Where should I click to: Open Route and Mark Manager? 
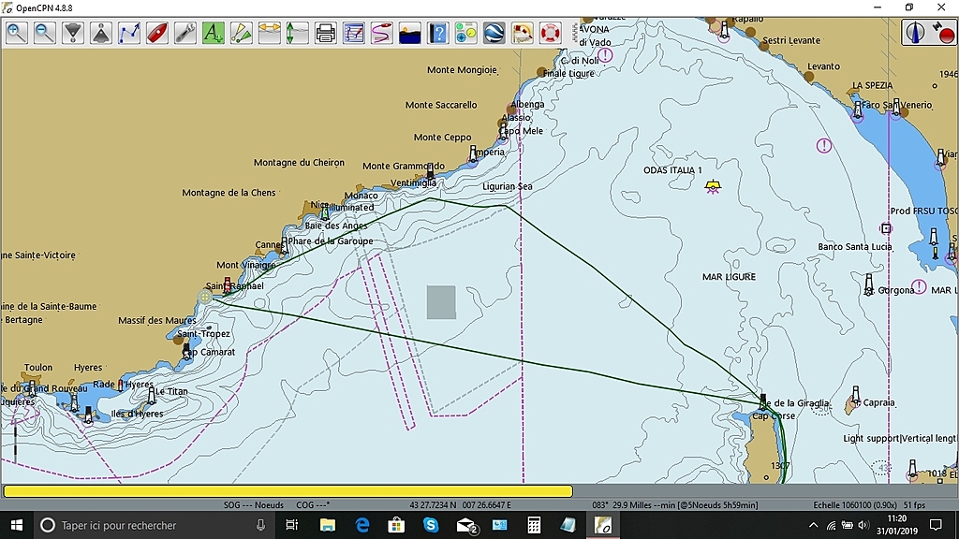click(x=353, y=33)
